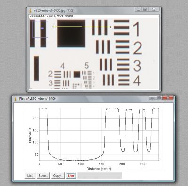Viewport: 188px width, 186px height.
Task: Click the Save... button below the plot
Action: [43, 176]
